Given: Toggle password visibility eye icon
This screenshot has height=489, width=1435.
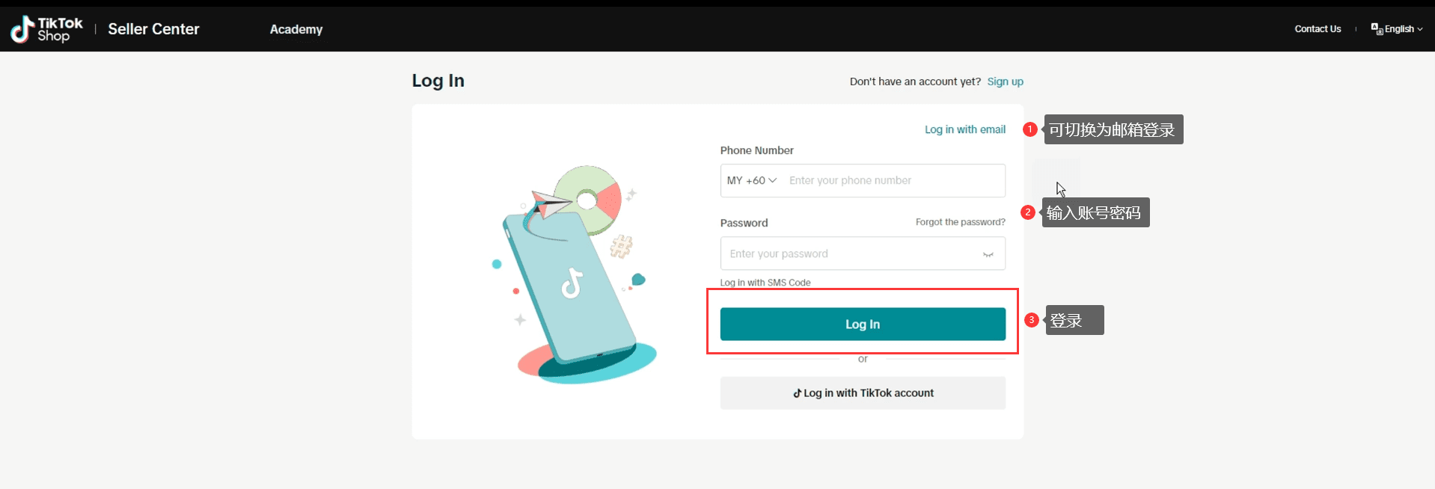Looking at the screenshot, I should pos(988,254).
